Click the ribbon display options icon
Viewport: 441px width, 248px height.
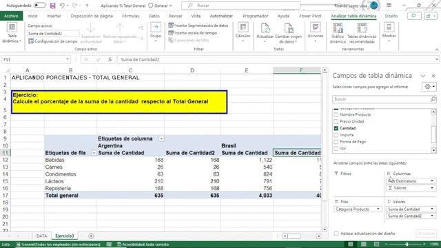pyautogui.click(x=389, y=6)
